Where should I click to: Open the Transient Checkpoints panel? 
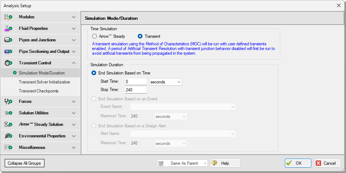(39, 91)
